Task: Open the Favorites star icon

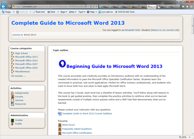Action: tap(187, 7)
